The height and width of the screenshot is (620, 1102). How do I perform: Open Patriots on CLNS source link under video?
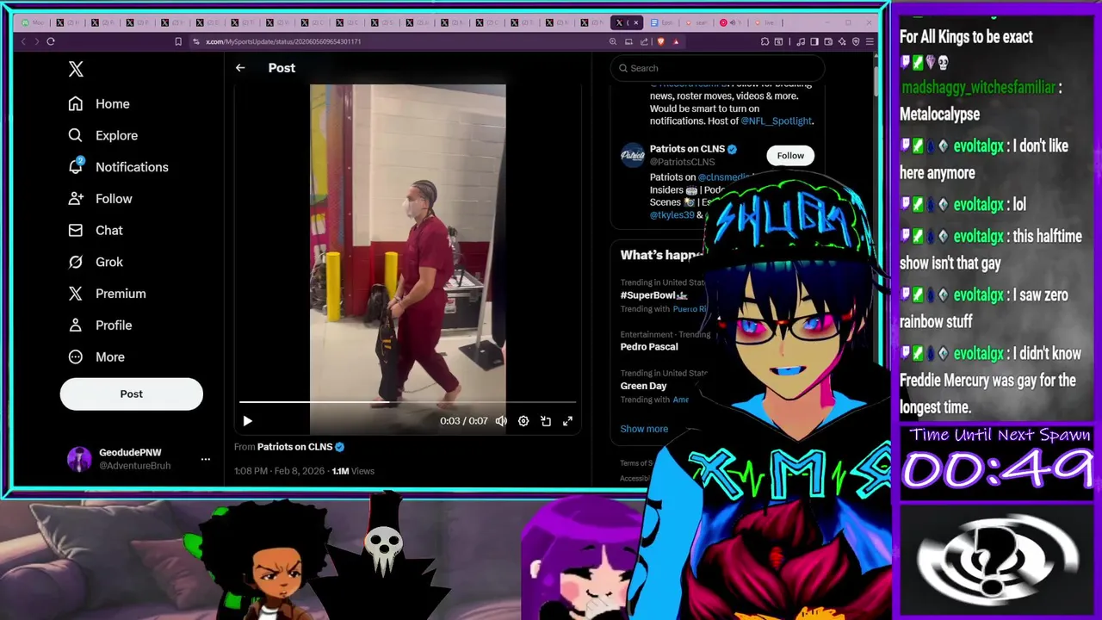(300, 447)
